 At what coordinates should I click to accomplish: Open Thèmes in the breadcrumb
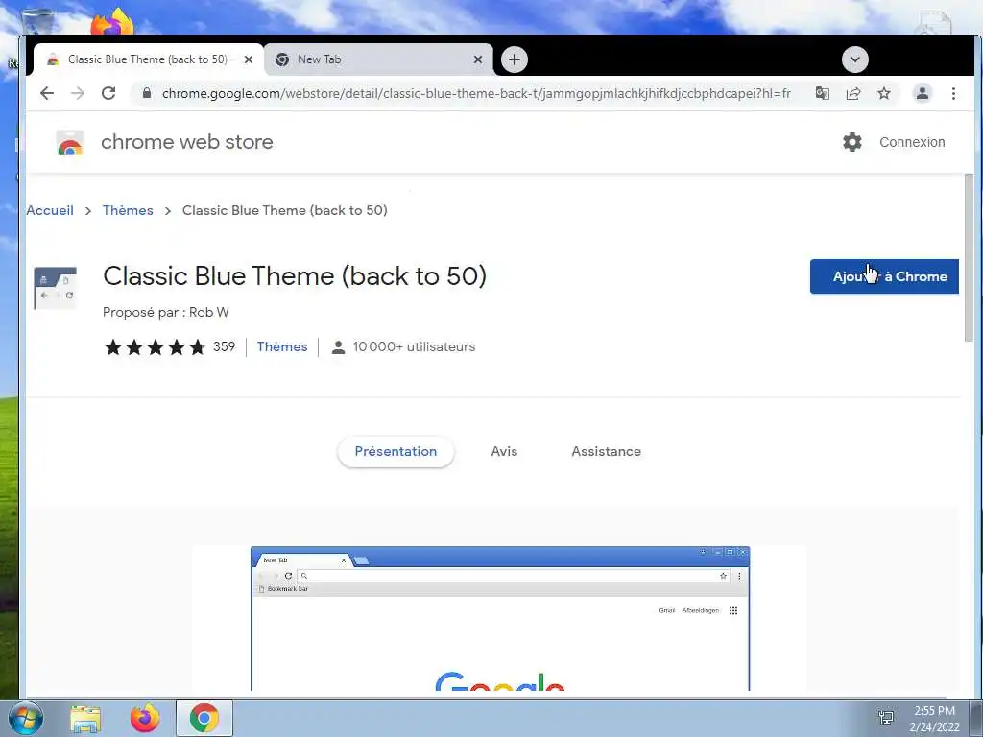pyautogui.click(x=128, y=210)
